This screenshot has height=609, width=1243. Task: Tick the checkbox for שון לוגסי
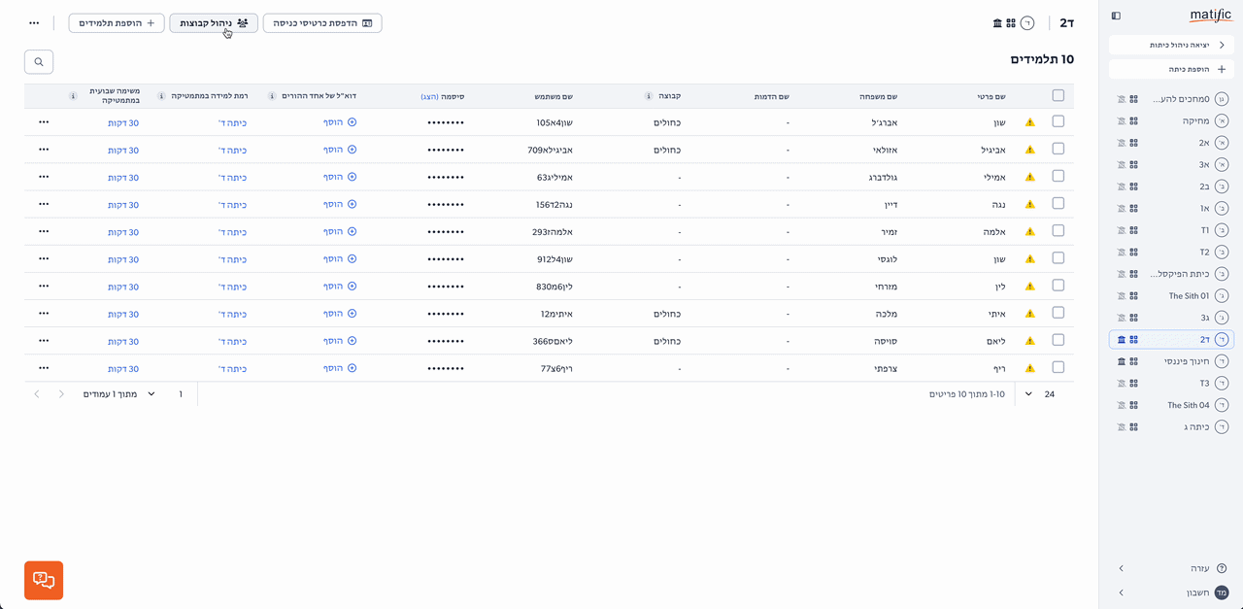[1058, 257]
